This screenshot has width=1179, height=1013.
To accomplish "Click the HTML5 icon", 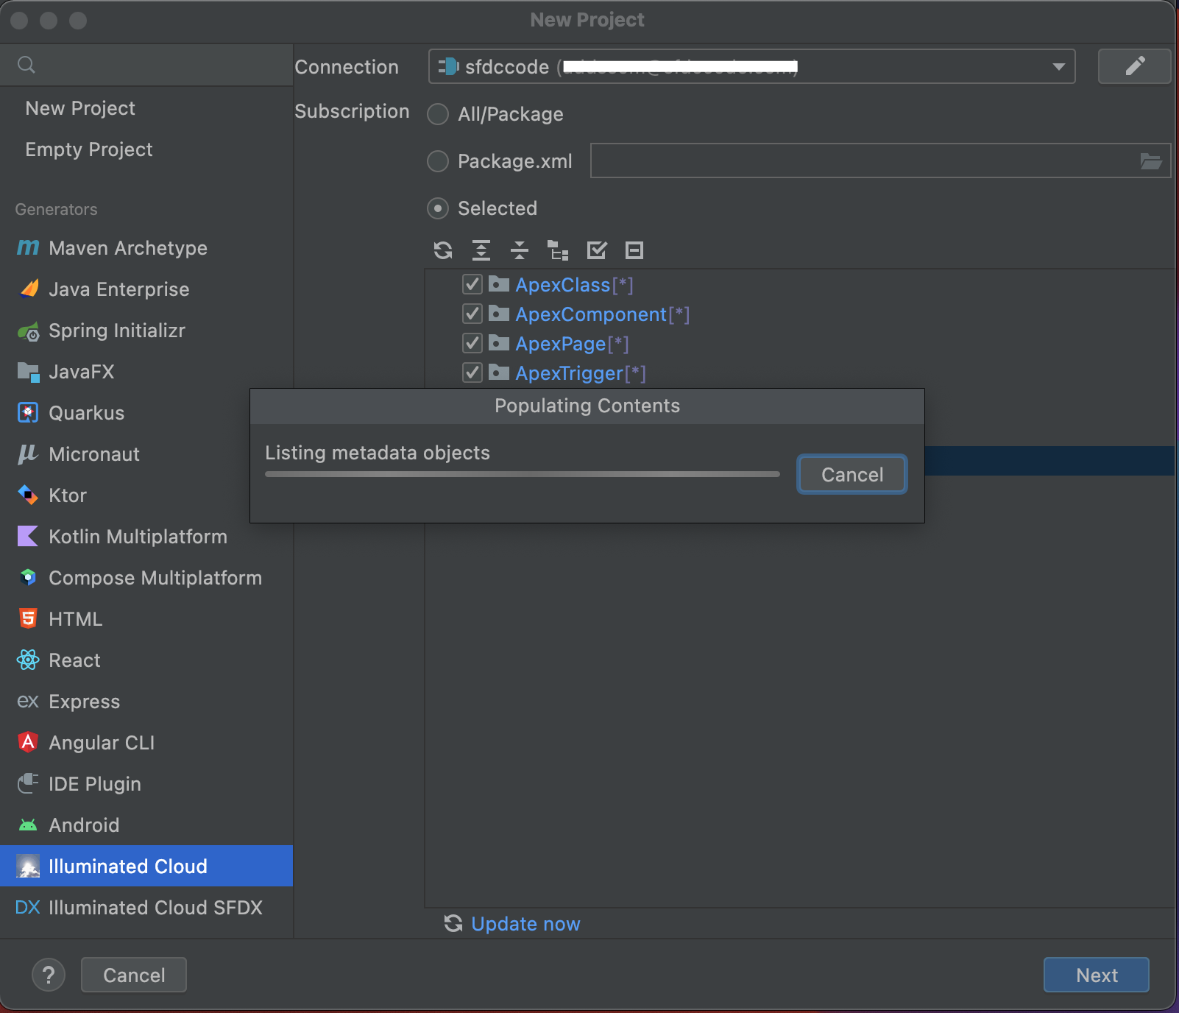I will tap(28, 619).
